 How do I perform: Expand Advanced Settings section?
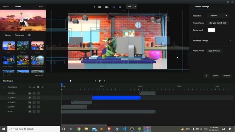[x=212, y=41]
